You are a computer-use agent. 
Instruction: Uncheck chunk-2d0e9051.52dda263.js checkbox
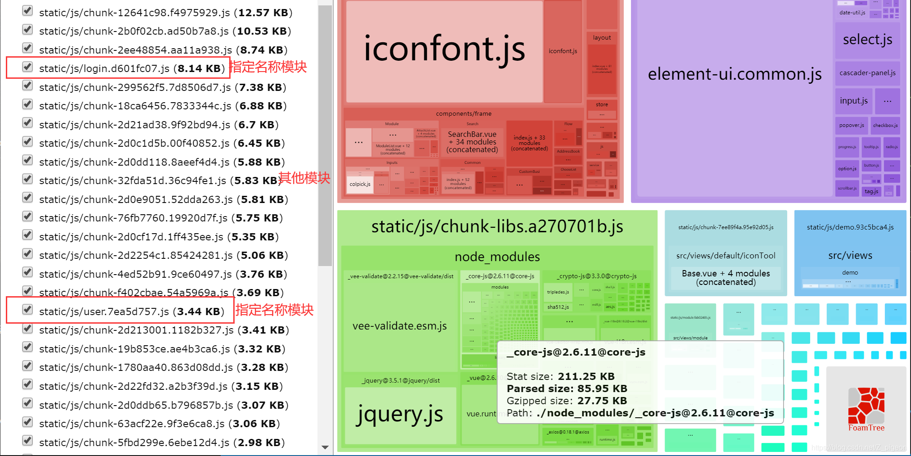pos(27,198)
